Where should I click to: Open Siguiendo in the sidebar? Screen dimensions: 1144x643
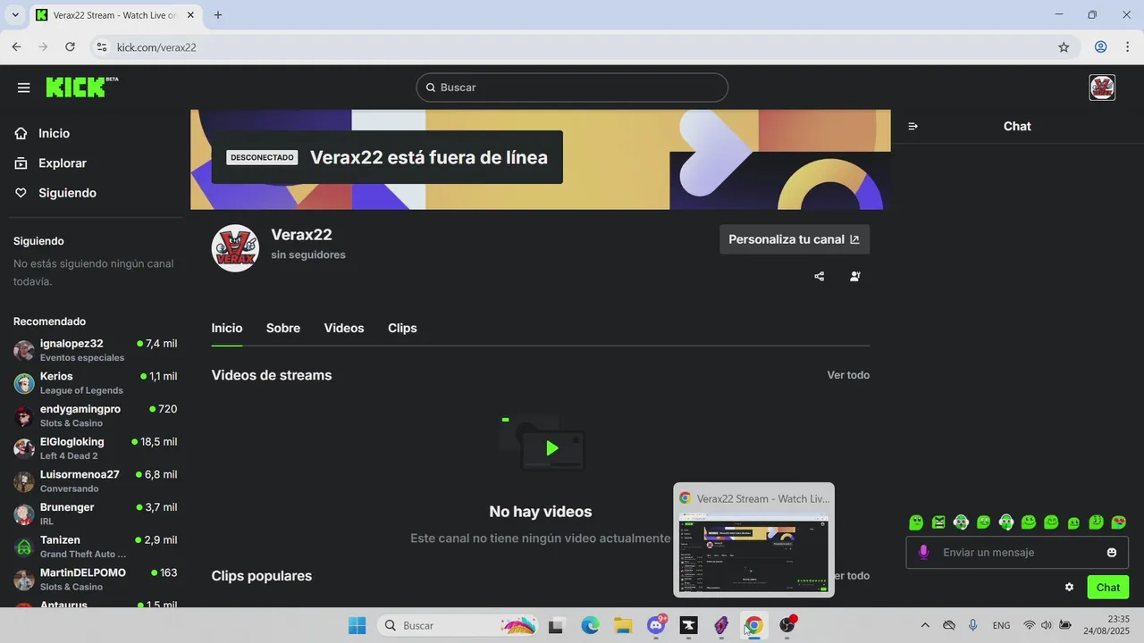click(67, 193)
